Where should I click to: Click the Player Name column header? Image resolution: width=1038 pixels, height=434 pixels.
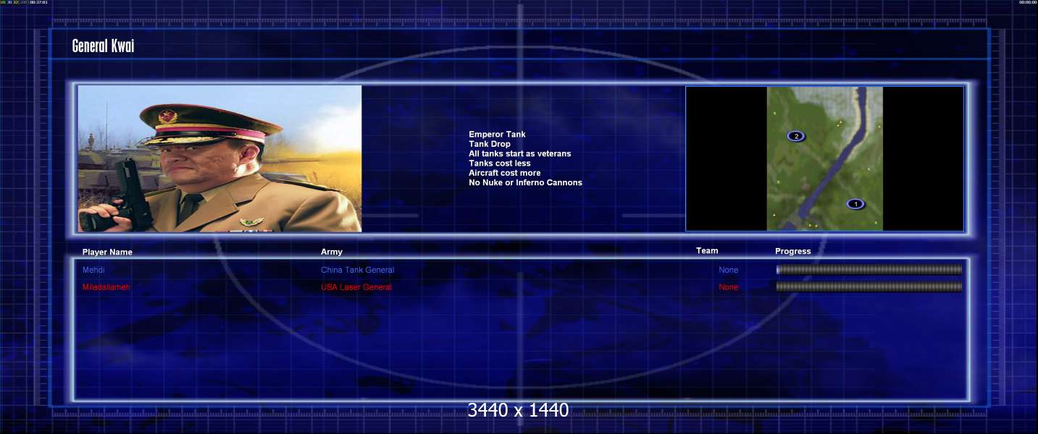point(107,252)
